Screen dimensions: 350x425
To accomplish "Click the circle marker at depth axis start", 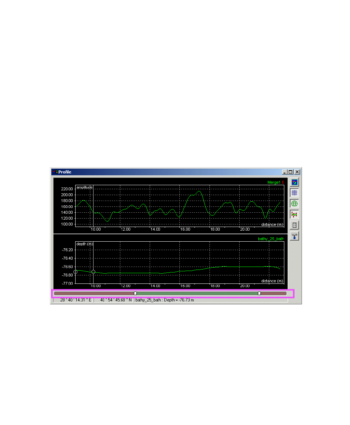I will (x=76, y=272).
